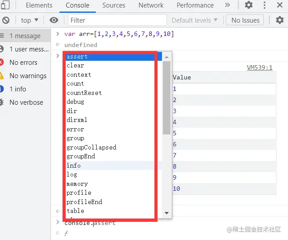Filter by No errors in sidebar

[25, 63]
